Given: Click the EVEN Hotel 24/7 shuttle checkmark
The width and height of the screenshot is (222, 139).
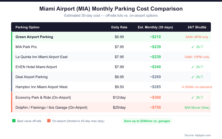Looking at the screenshot, I should click(193, 67).
